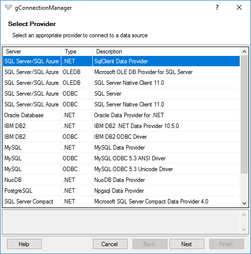This screenshot has width=251, height=254.
Task: Click the question mark help icon
Action: (217, 7)
